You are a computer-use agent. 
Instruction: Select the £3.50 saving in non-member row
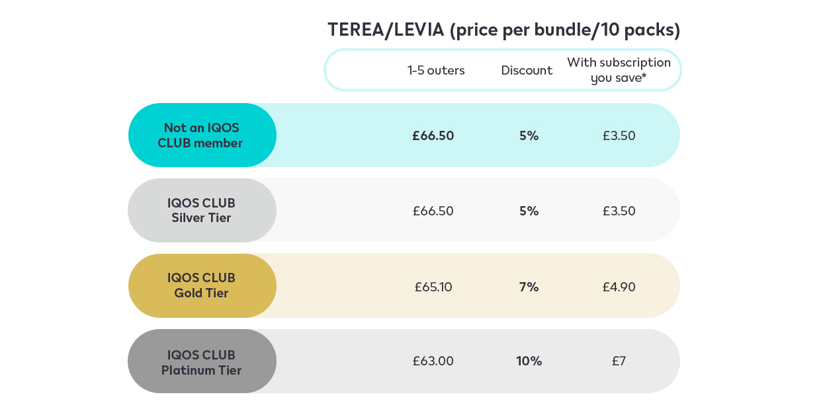tap(619, 136)
